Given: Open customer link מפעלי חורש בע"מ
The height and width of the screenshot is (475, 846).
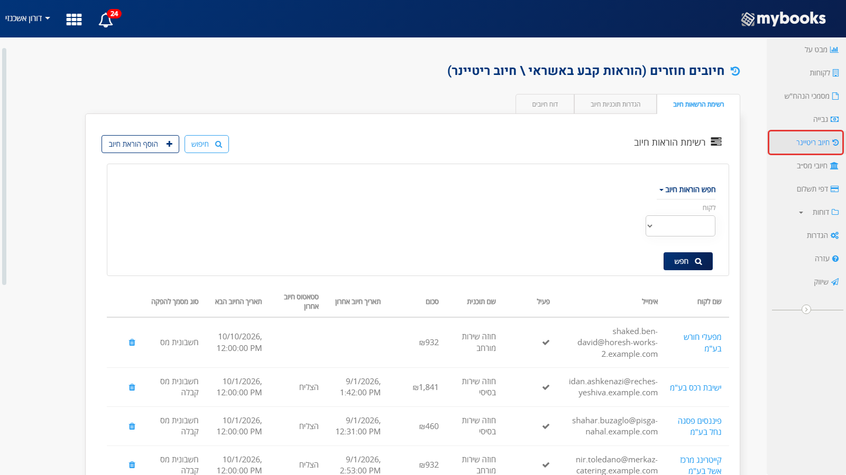Looking at the screenshot, I should 702,343.
